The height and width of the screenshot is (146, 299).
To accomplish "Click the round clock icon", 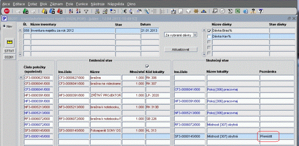I will tap(222, 11).
